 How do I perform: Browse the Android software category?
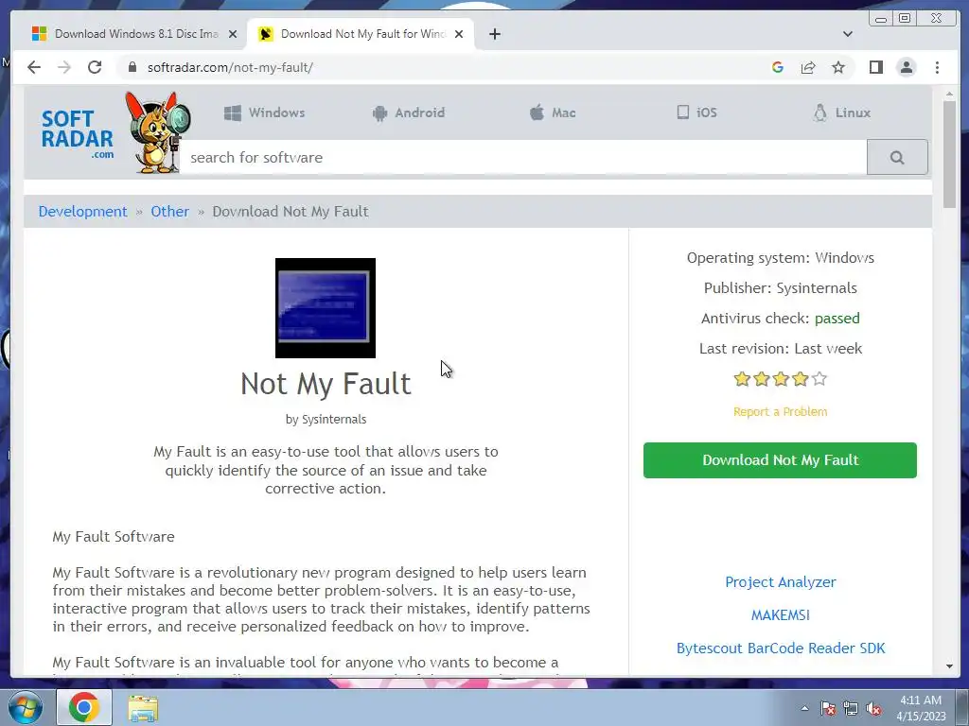tap(409, 112)
